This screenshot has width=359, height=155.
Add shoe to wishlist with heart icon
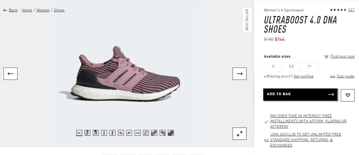pos(347,95)
